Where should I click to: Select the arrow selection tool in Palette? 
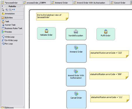pos(3,10)
